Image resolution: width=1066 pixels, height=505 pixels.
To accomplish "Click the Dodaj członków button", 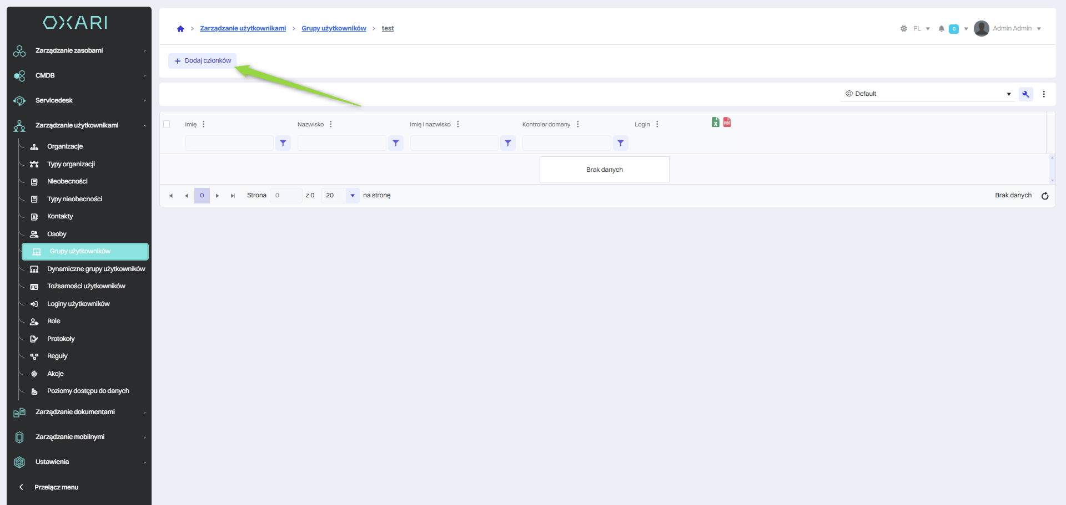I will [203, 61].
